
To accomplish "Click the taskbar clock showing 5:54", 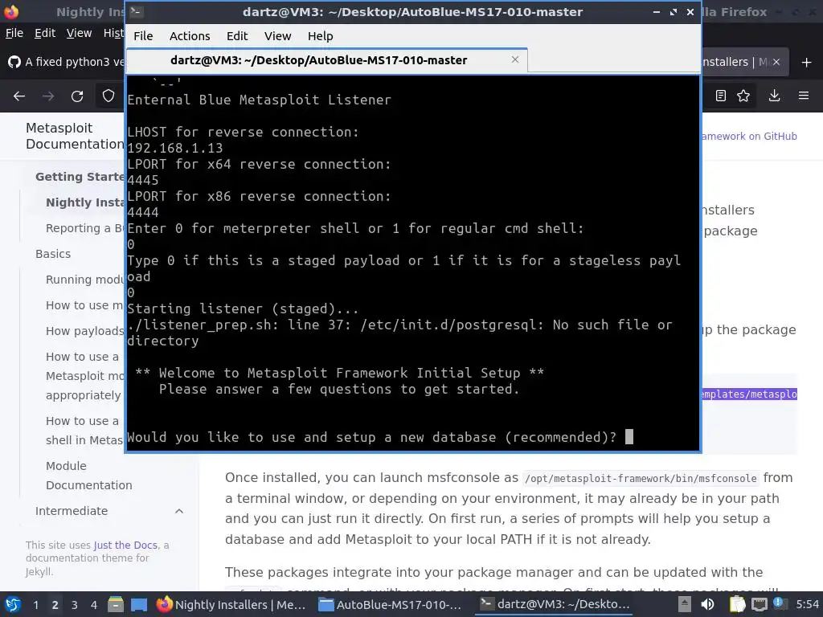I will coord(807,604).
